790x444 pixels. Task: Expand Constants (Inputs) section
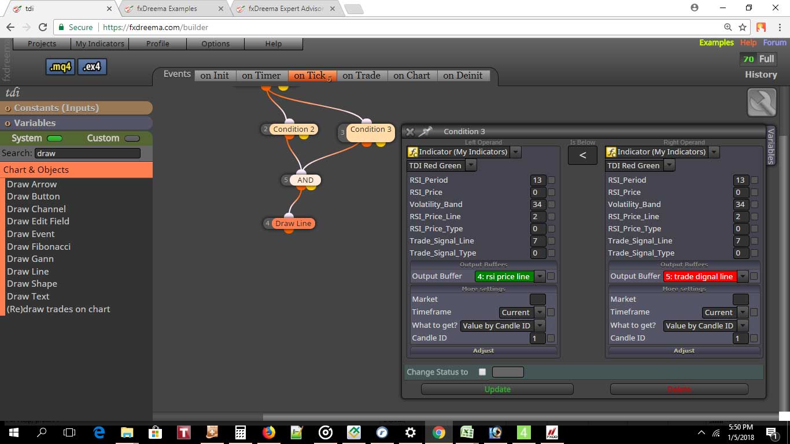click(x=76, y=108)
